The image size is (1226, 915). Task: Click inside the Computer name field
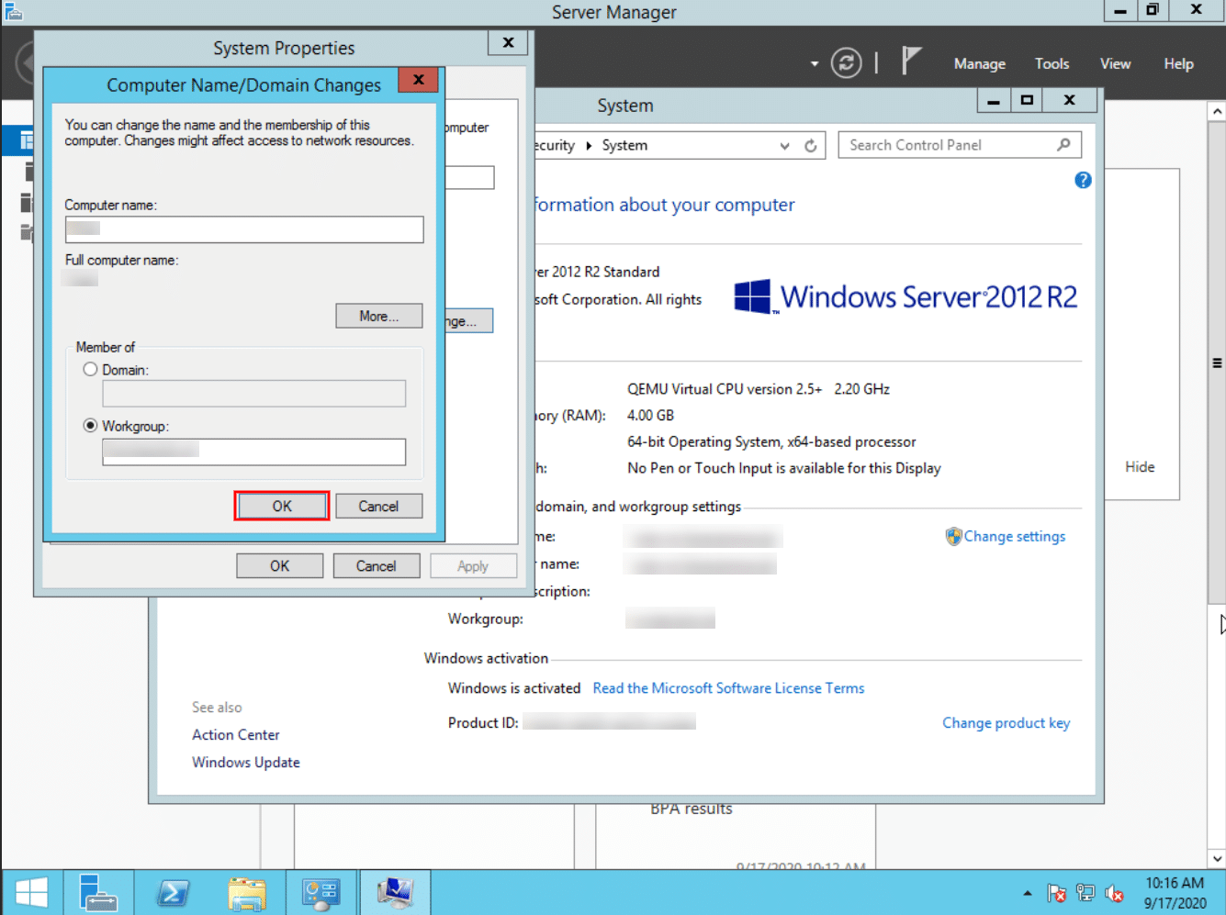(244, 229)
